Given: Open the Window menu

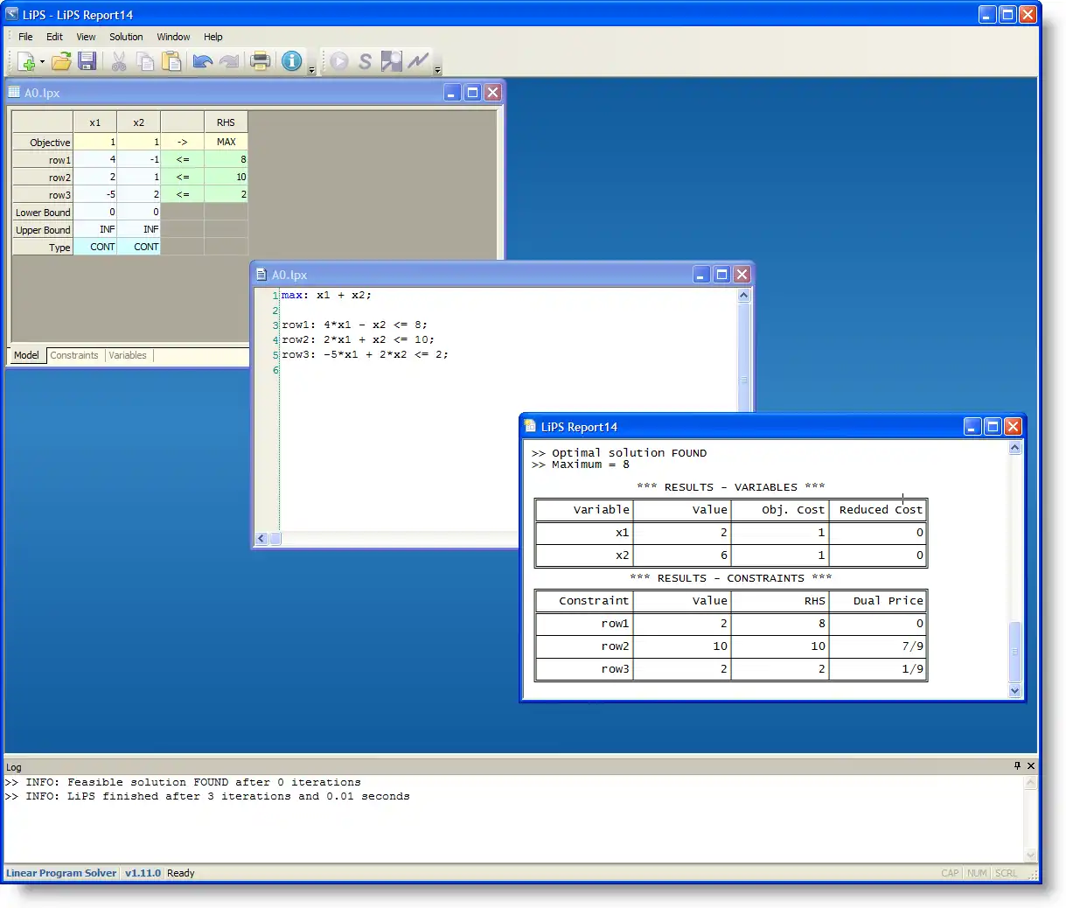Looking at the screenshot, I should [173, 37].
